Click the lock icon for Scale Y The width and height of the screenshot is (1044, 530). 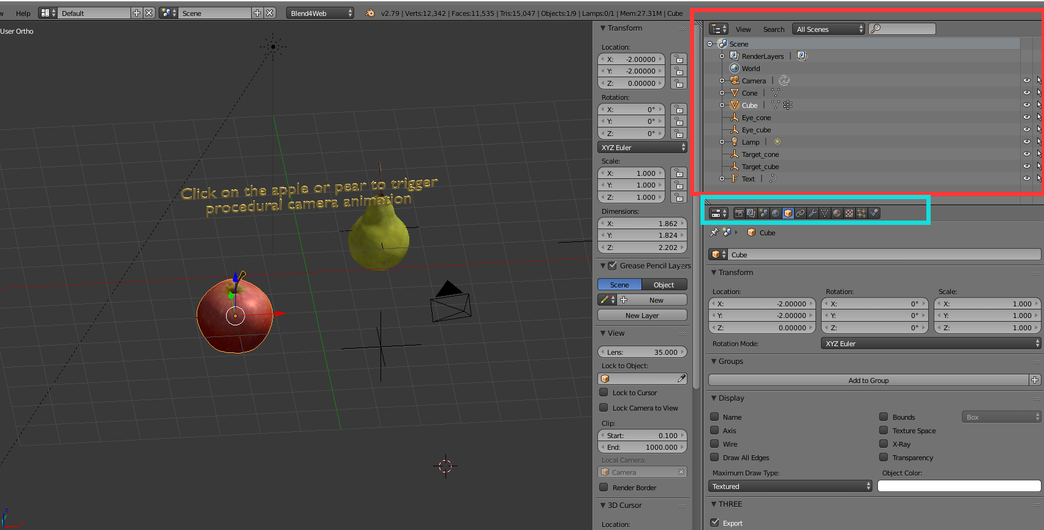click(678, 185)
